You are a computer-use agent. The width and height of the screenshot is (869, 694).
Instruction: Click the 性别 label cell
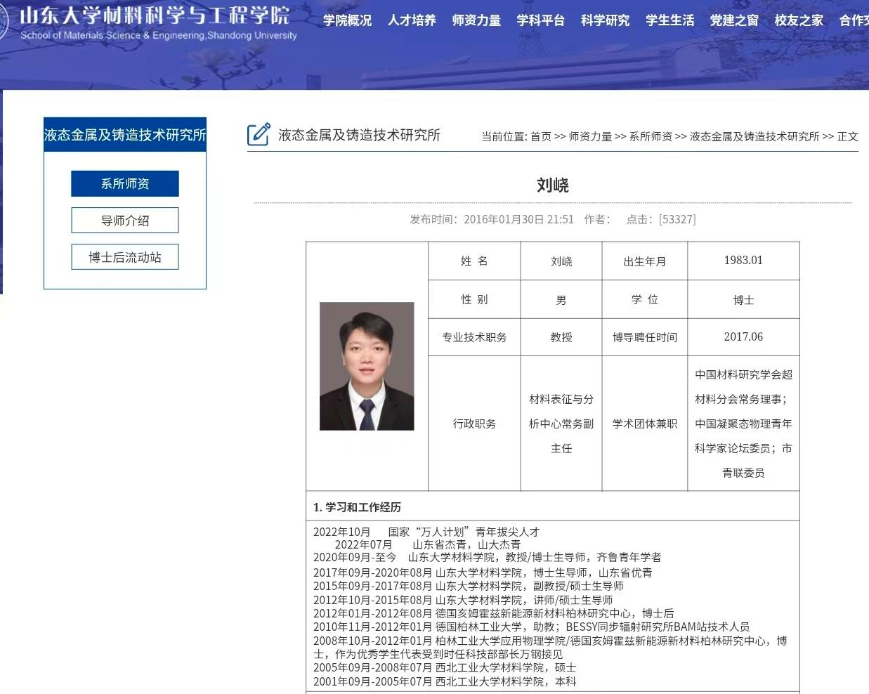coord(474,300)
